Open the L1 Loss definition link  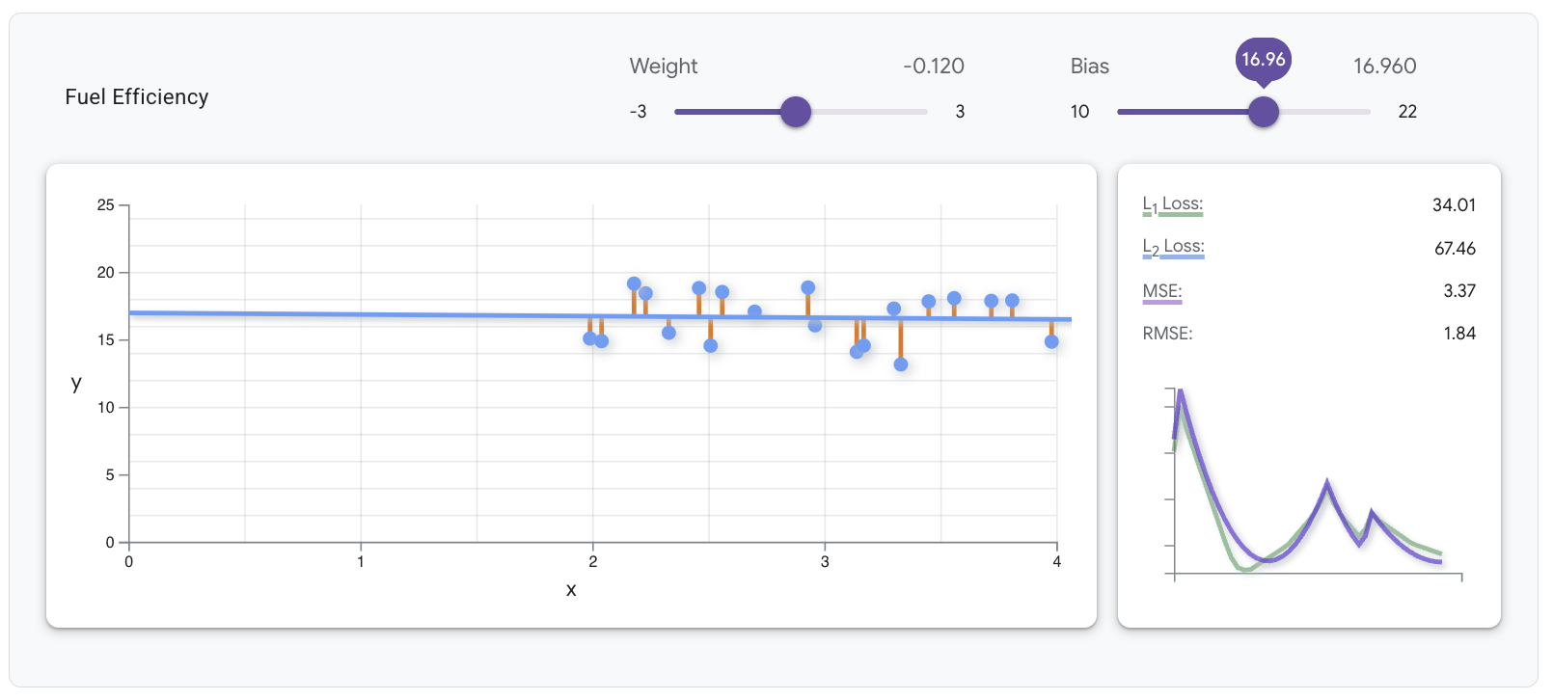(1170, 204)
